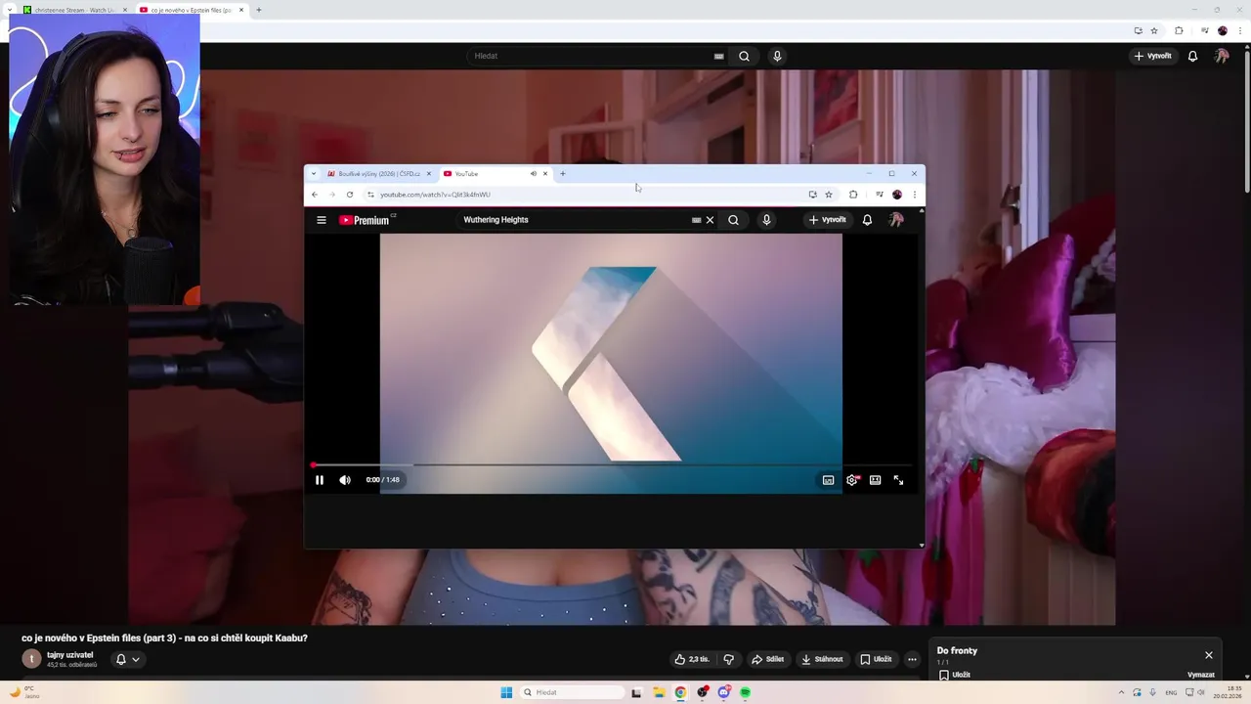Open notifications bell in inner YouTube
1251x704 pixels.
[x=867, y=220]
